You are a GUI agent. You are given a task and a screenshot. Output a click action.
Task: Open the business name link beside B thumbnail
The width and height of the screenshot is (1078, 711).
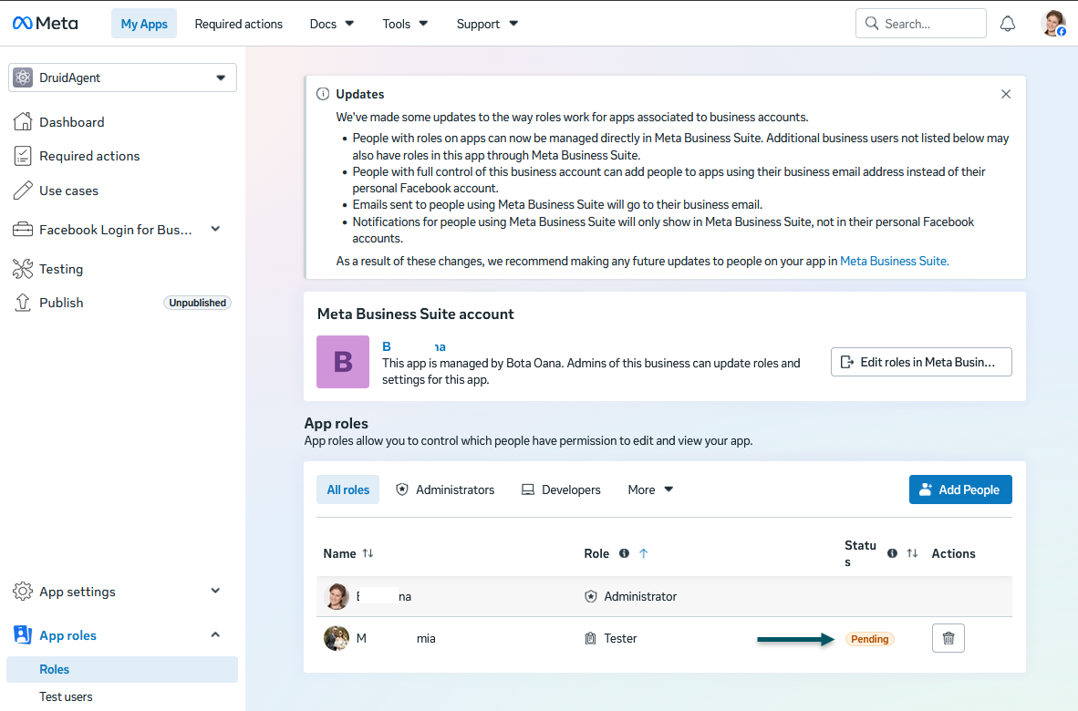414,347
